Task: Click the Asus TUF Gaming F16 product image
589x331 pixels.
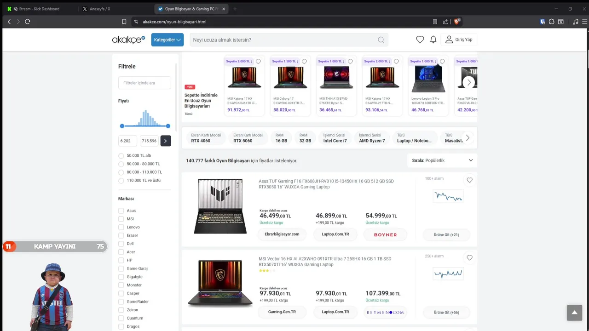Action: pyautogui.click(x=220, y=206)
